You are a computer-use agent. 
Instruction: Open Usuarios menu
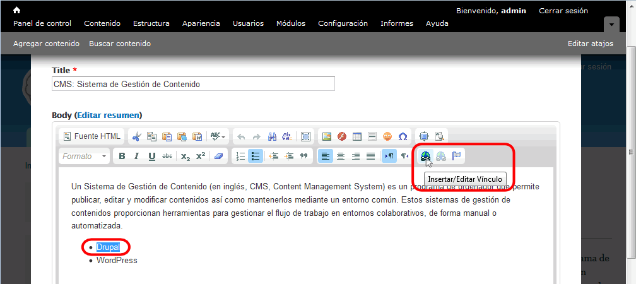(248, 23)
